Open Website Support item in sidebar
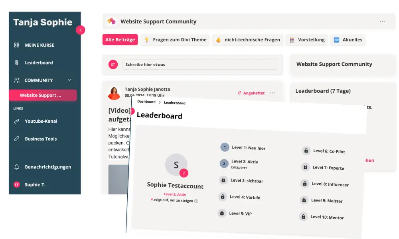 (x=43, y=95)
